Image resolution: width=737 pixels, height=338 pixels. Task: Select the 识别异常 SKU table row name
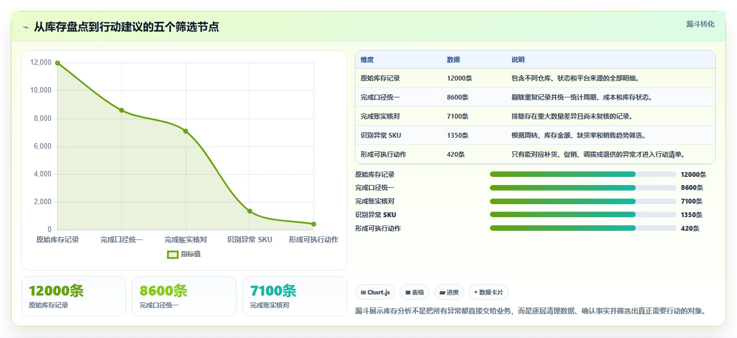pos(380,136)
